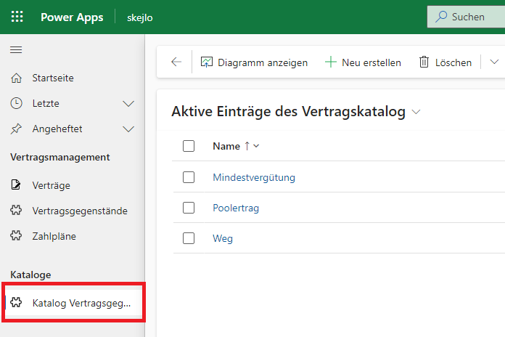Open the Power Apps app launcher waffle
This screenshot has height=337, width=505.
pyautogui.click(x=17, y=17)
